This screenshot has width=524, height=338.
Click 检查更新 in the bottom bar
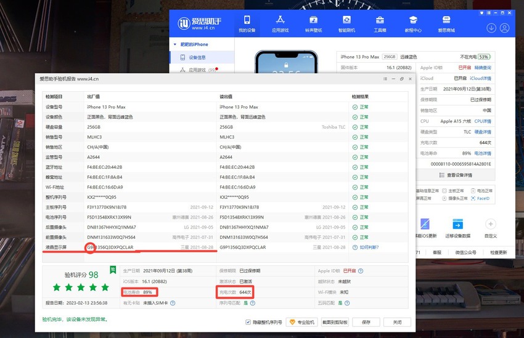point(499,252)
